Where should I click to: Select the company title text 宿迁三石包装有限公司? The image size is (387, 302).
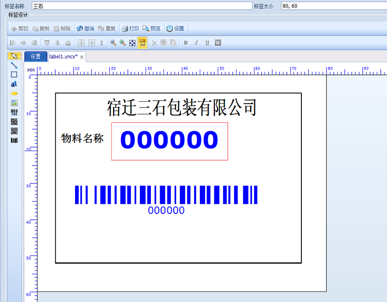182,107
